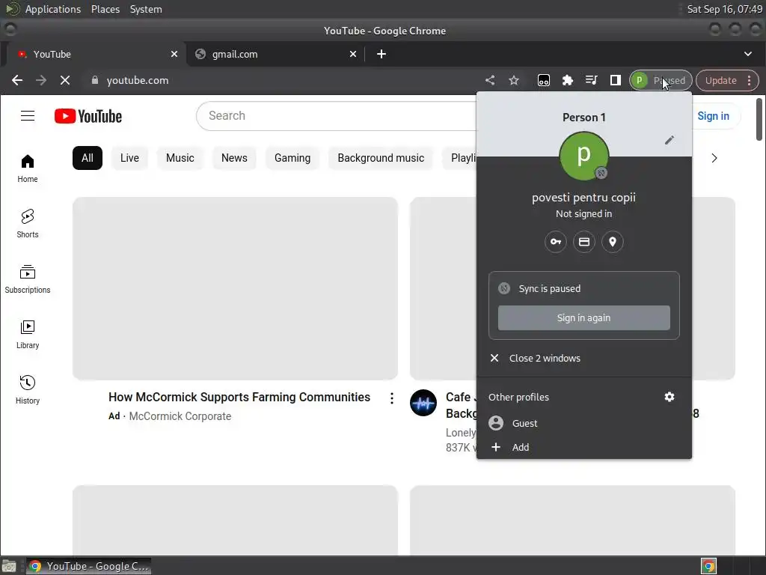Viewport: 766px width, 575px height.
Task: Click Add to create new profile
Action: click(583, 447)
